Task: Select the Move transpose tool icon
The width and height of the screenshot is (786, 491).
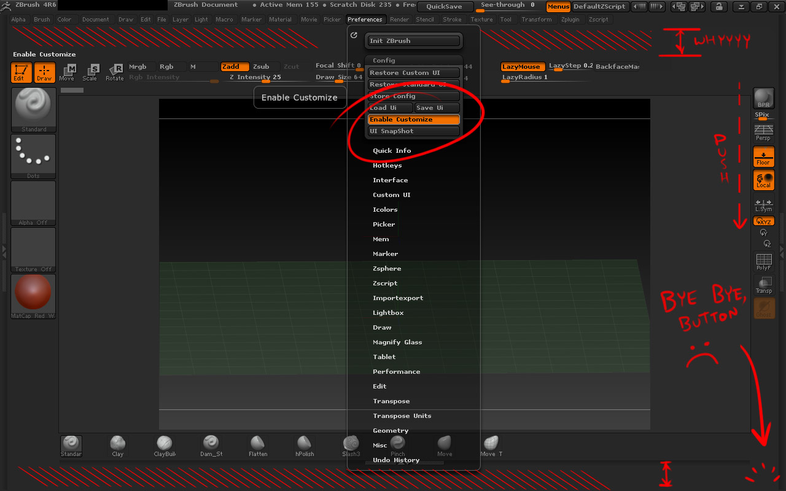Action: [x=66, y=72]
